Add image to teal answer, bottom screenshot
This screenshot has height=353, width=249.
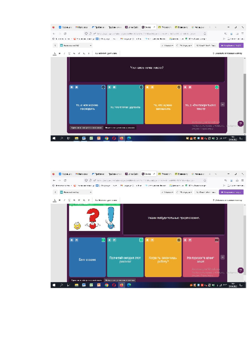tap(114, 240)
